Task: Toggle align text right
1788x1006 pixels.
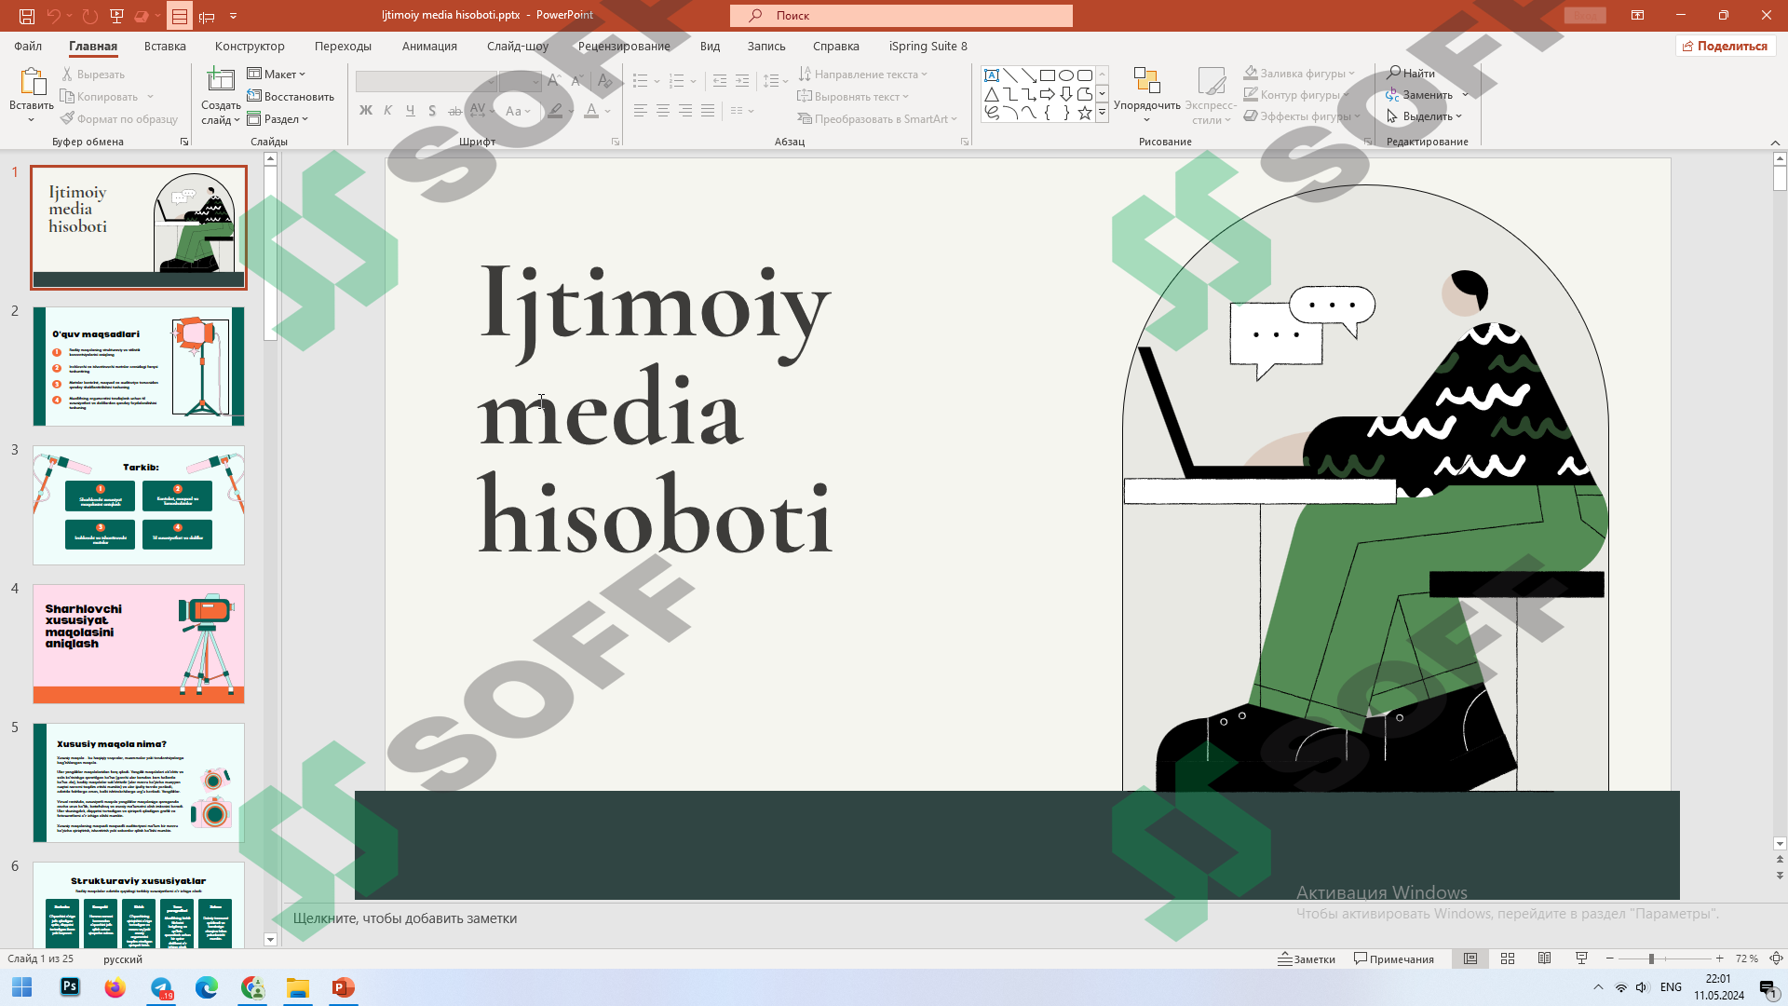Action: coord(685,111)
